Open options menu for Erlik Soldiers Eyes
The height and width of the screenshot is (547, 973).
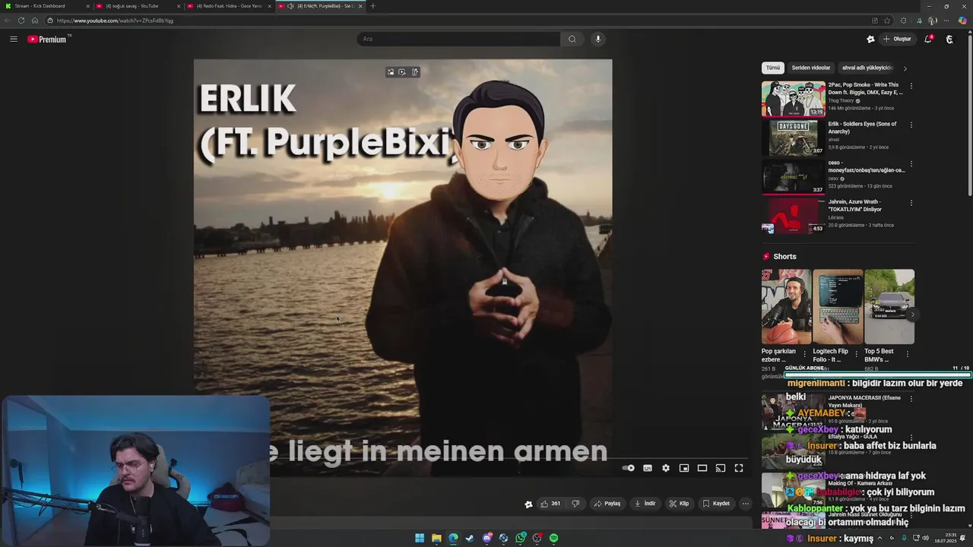(911, 125)
